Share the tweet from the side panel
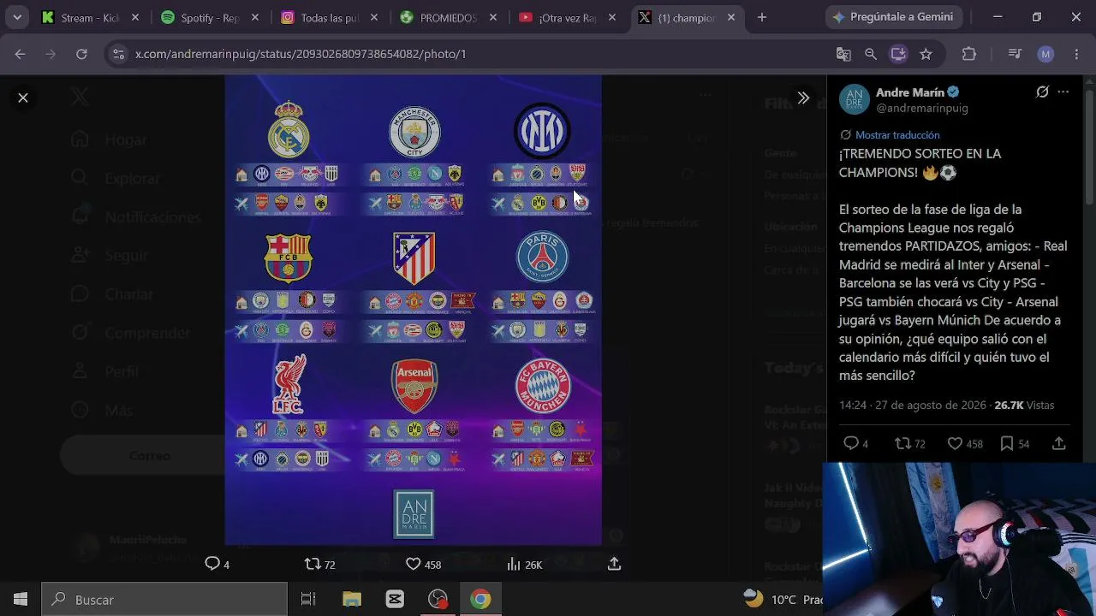 pyautogui.click(x=1059, y=443)
